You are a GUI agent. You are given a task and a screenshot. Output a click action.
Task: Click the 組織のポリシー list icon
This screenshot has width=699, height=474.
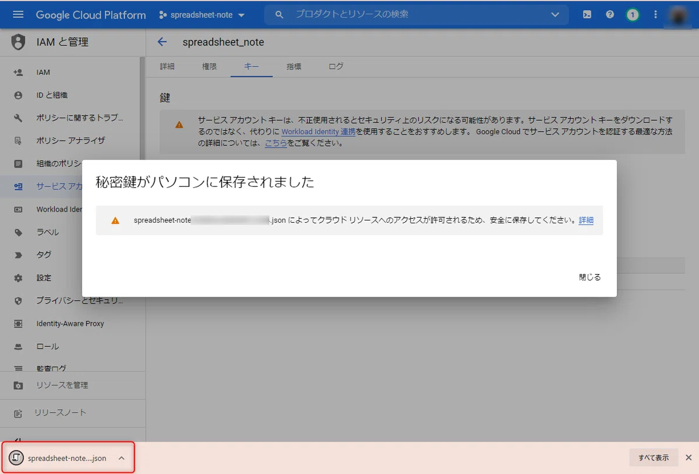click(x=18, y=163)
